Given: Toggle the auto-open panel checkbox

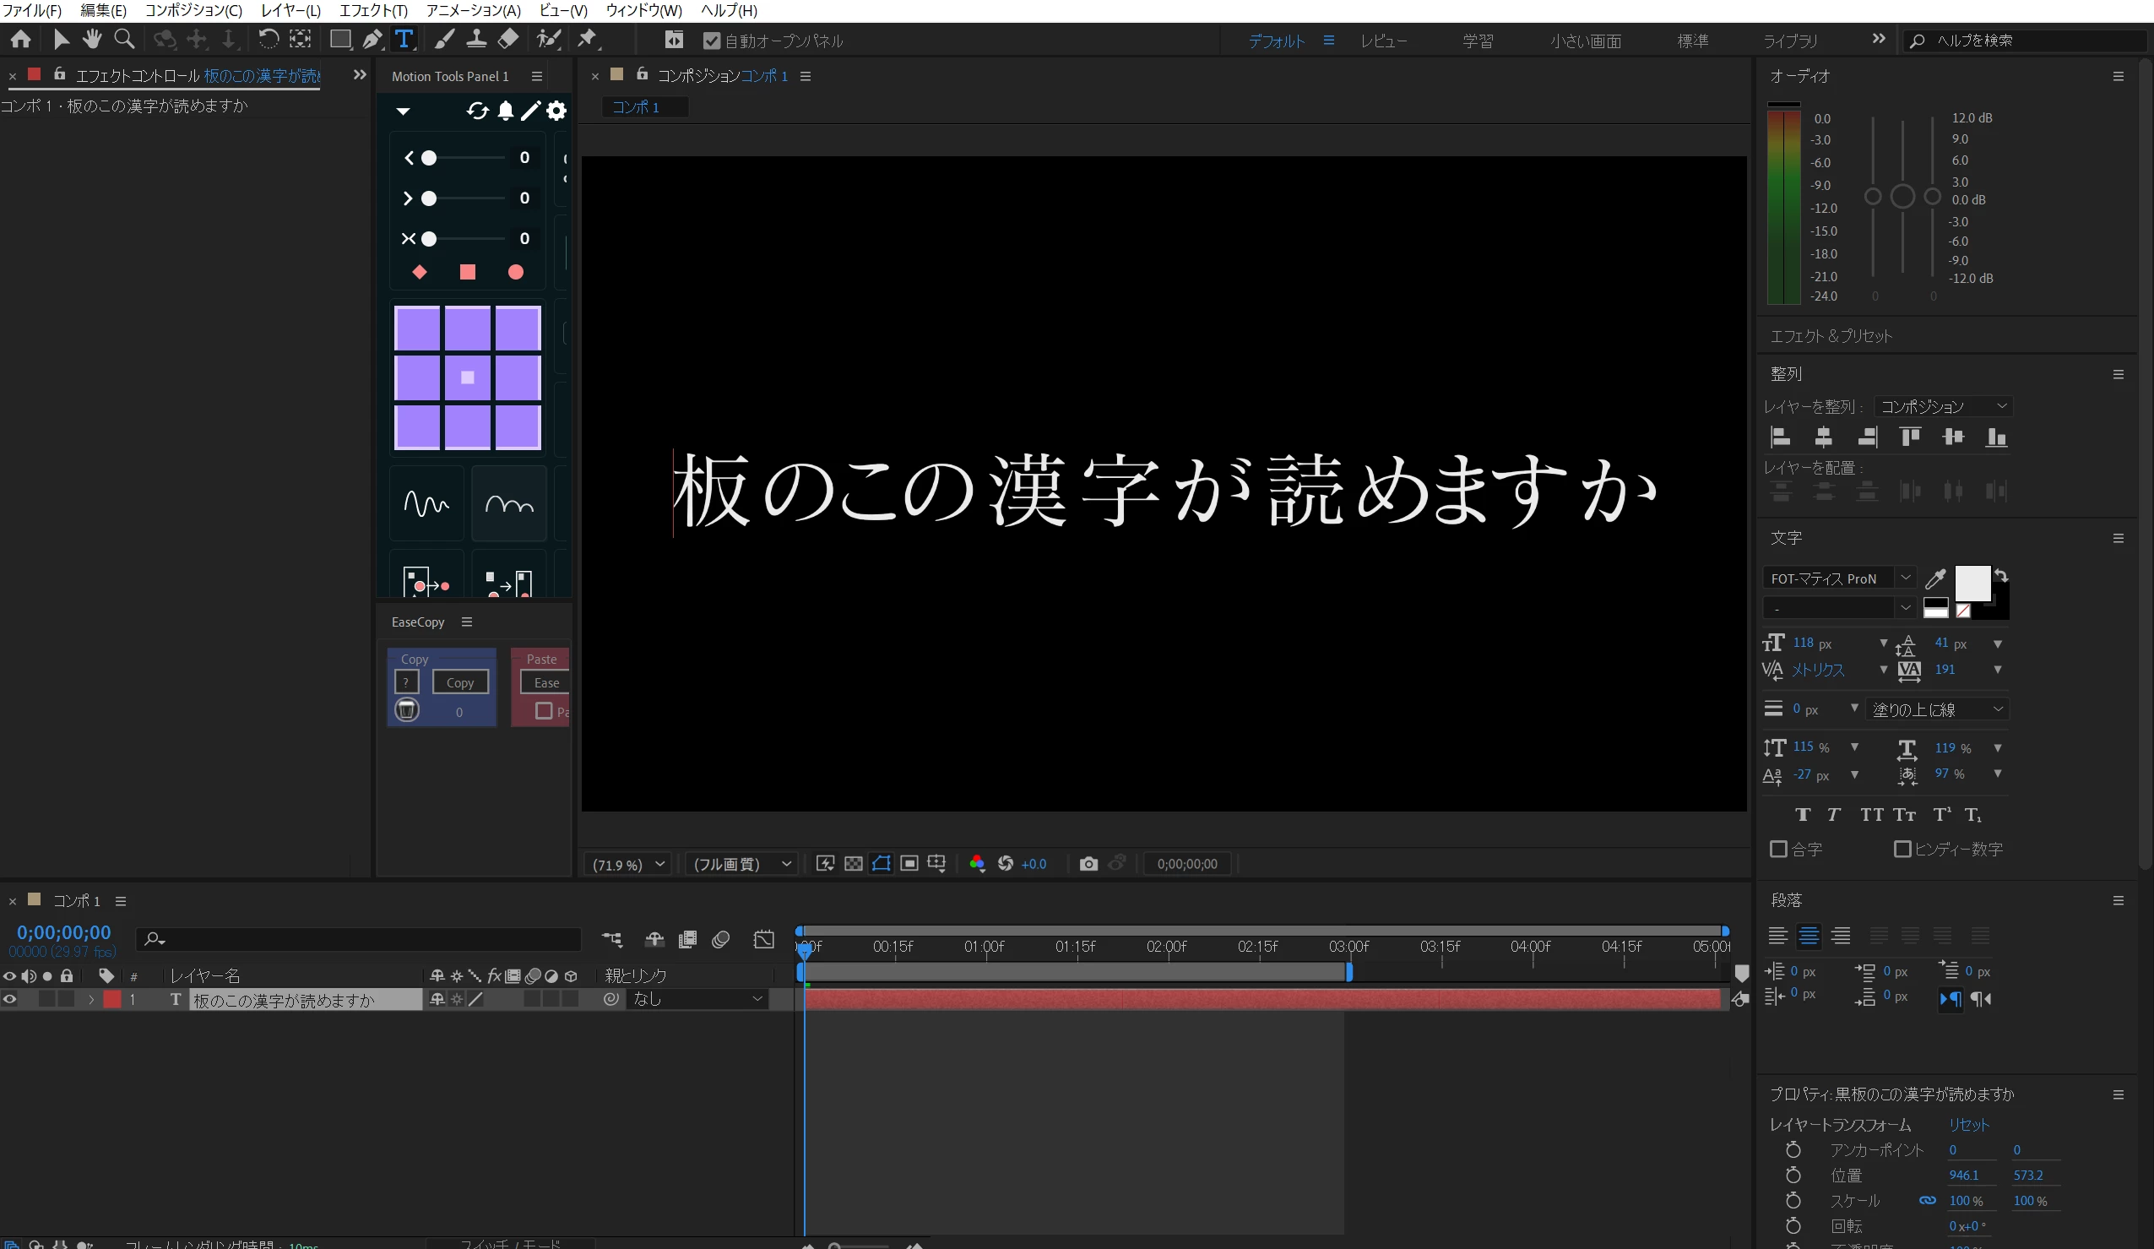Looking at the screenshot, I should click(711, 41).
